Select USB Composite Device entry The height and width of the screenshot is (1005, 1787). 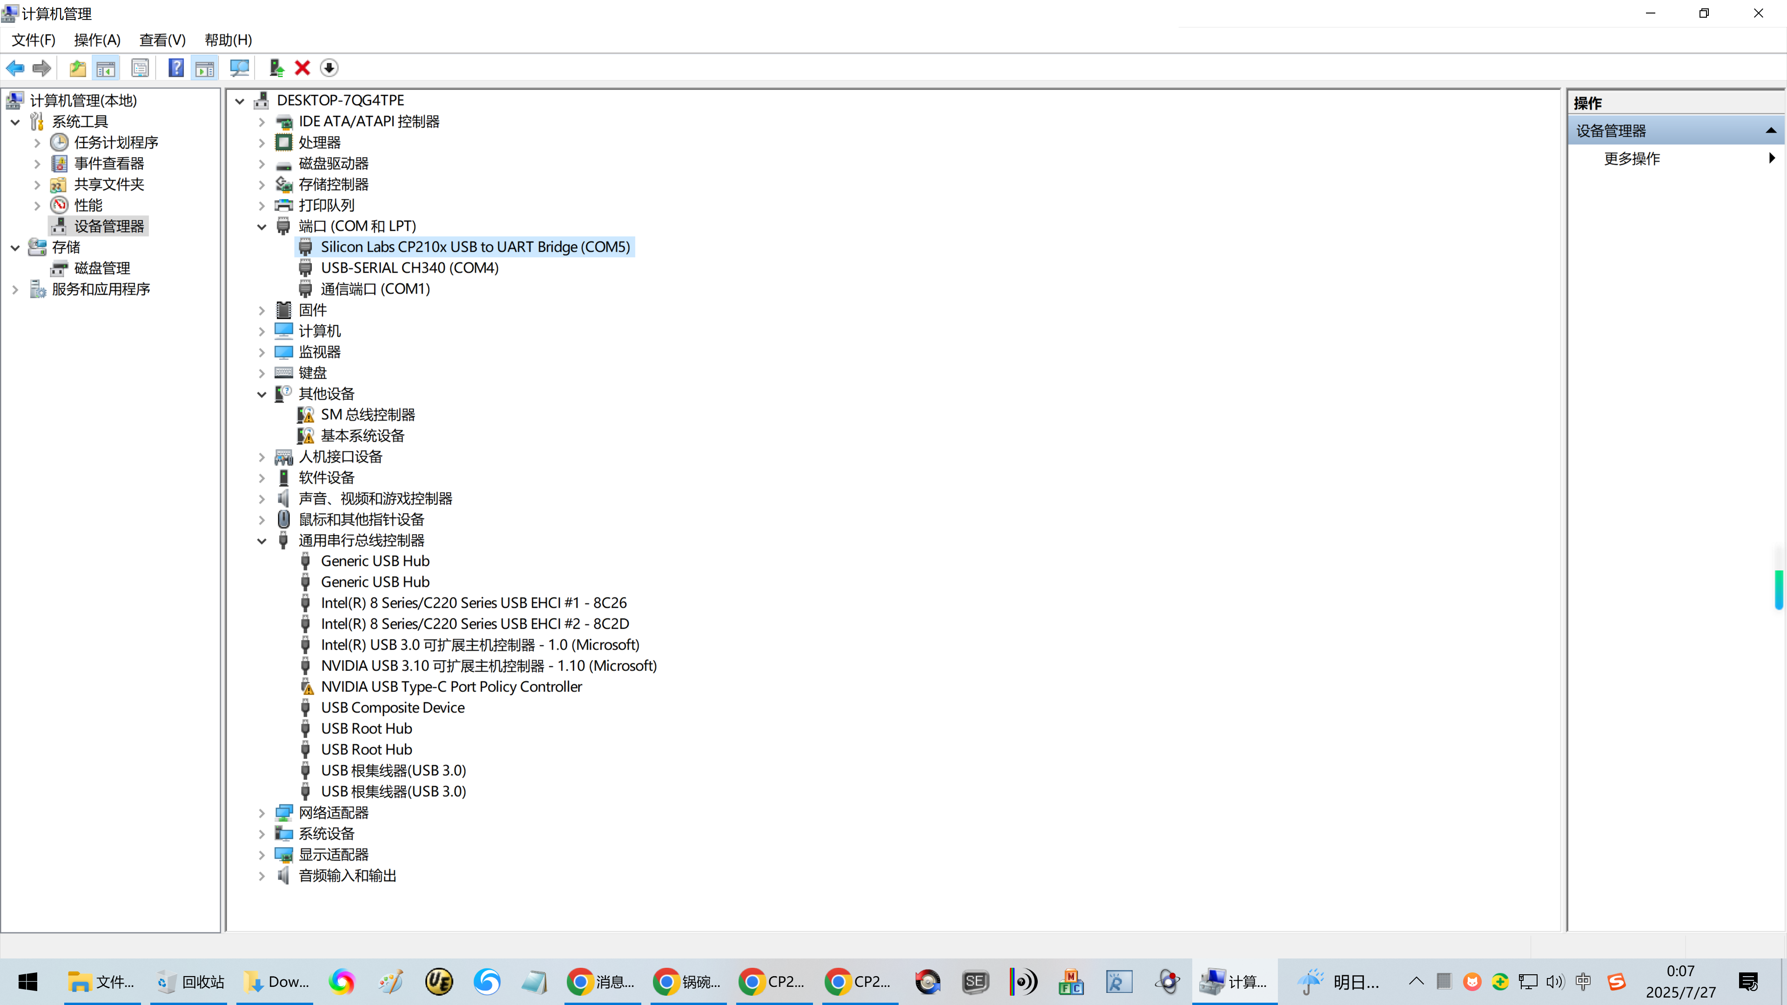[393, 707]
